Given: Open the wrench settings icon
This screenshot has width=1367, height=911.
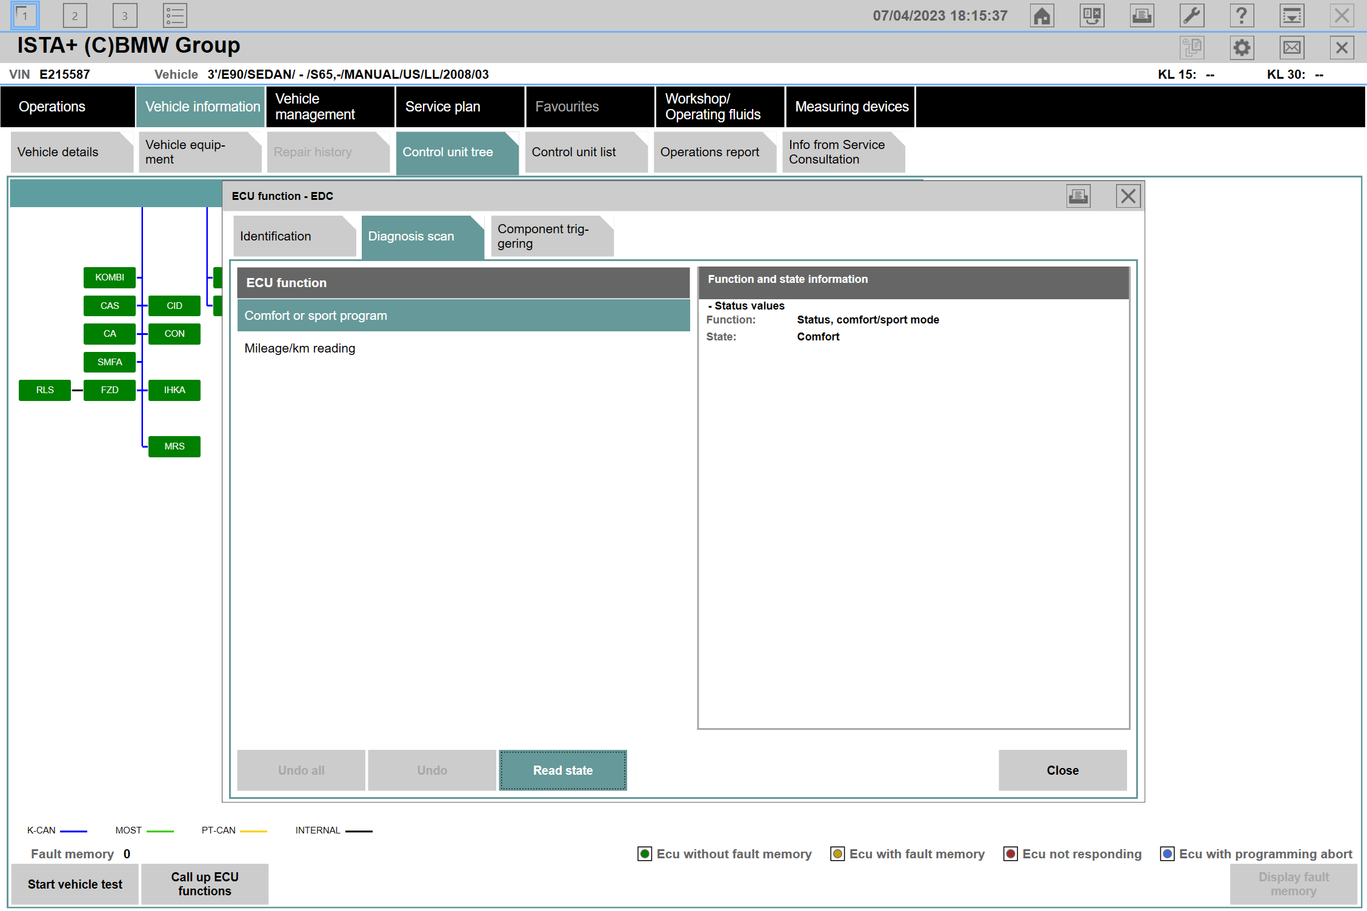Looking at the screenshot, I should pos(1192,16).
